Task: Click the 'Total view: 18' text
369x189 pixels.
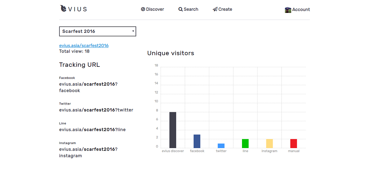Action: [74, 51]
